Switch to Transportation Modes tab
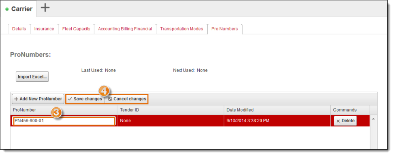Image resolution: width=393 pixels, height=155 pixels. pos(182,29)
